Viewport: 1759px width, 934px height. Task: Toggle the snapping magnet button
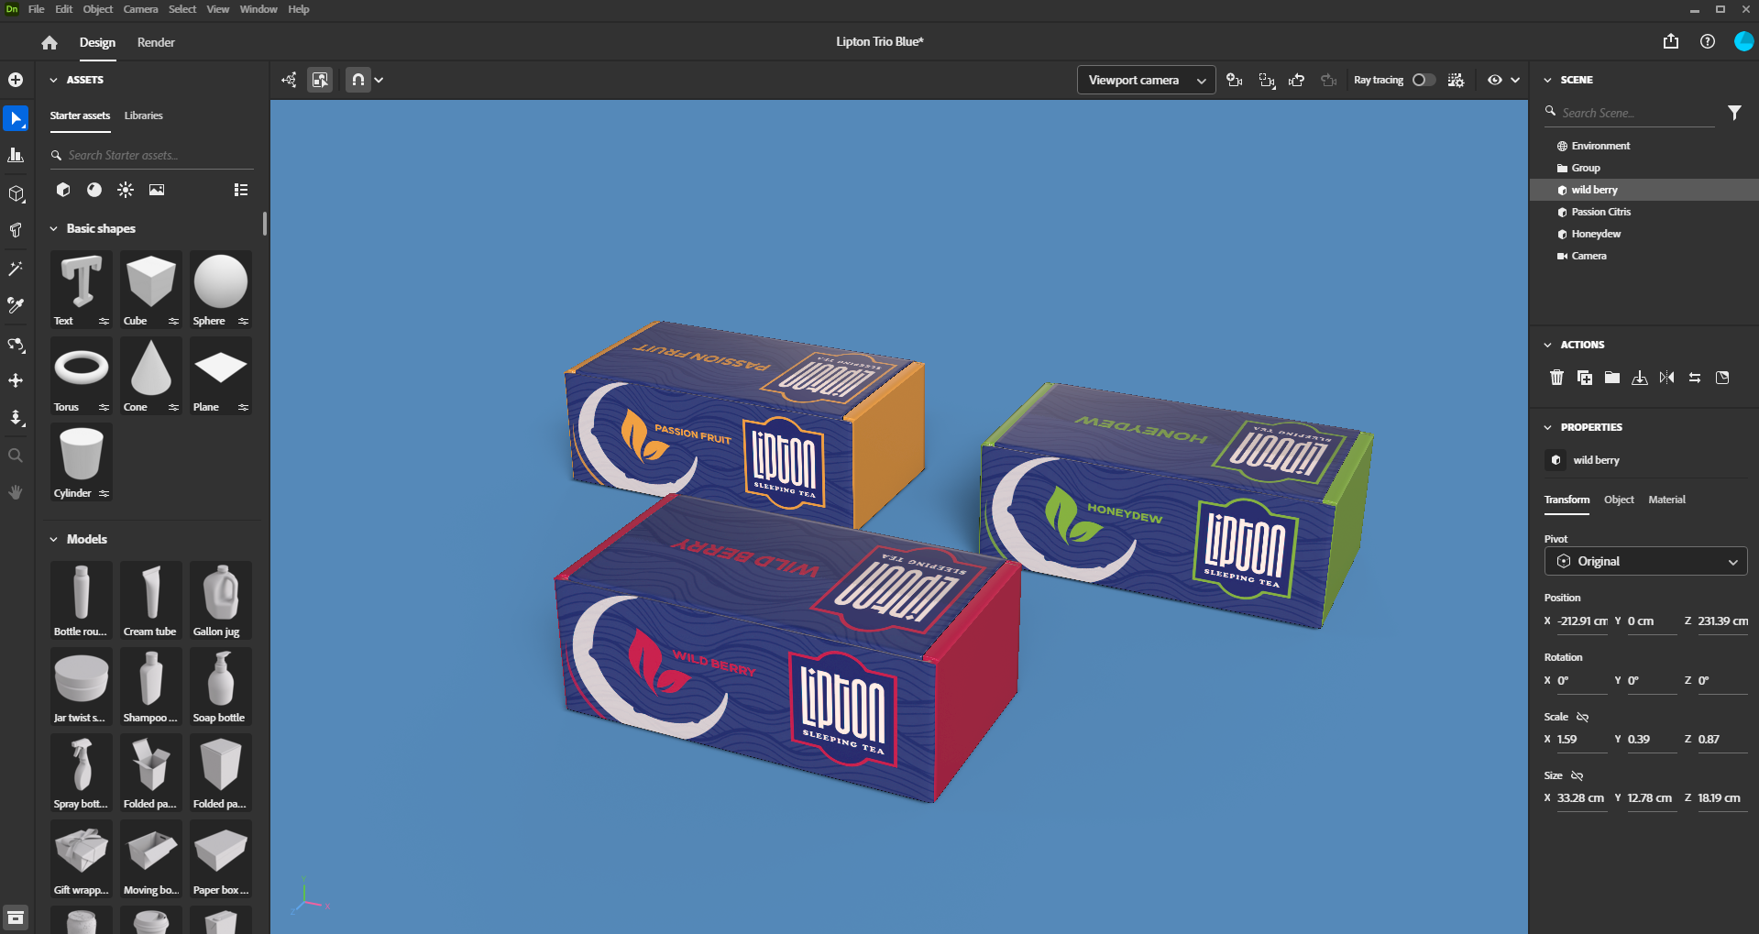coord(358,80)
